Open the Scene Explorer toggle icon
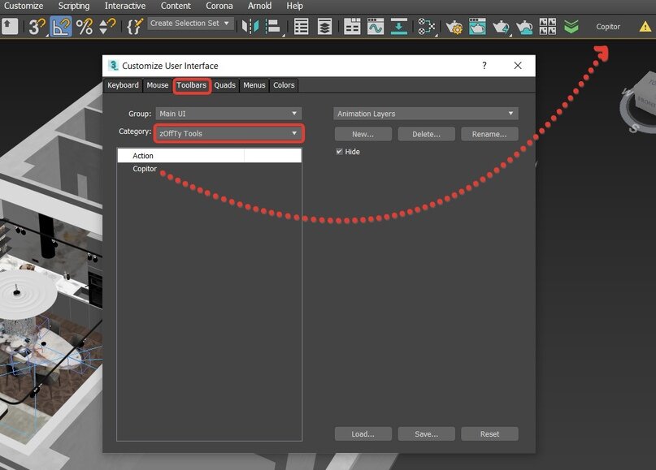 (x=302, y=27)
